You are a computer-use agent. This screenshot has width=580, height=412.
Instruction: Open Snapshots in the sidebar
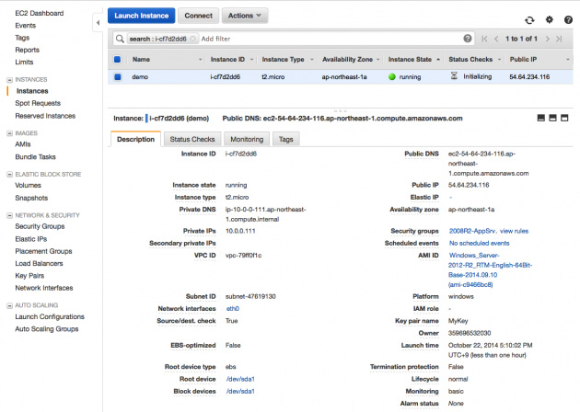[31, 198]
